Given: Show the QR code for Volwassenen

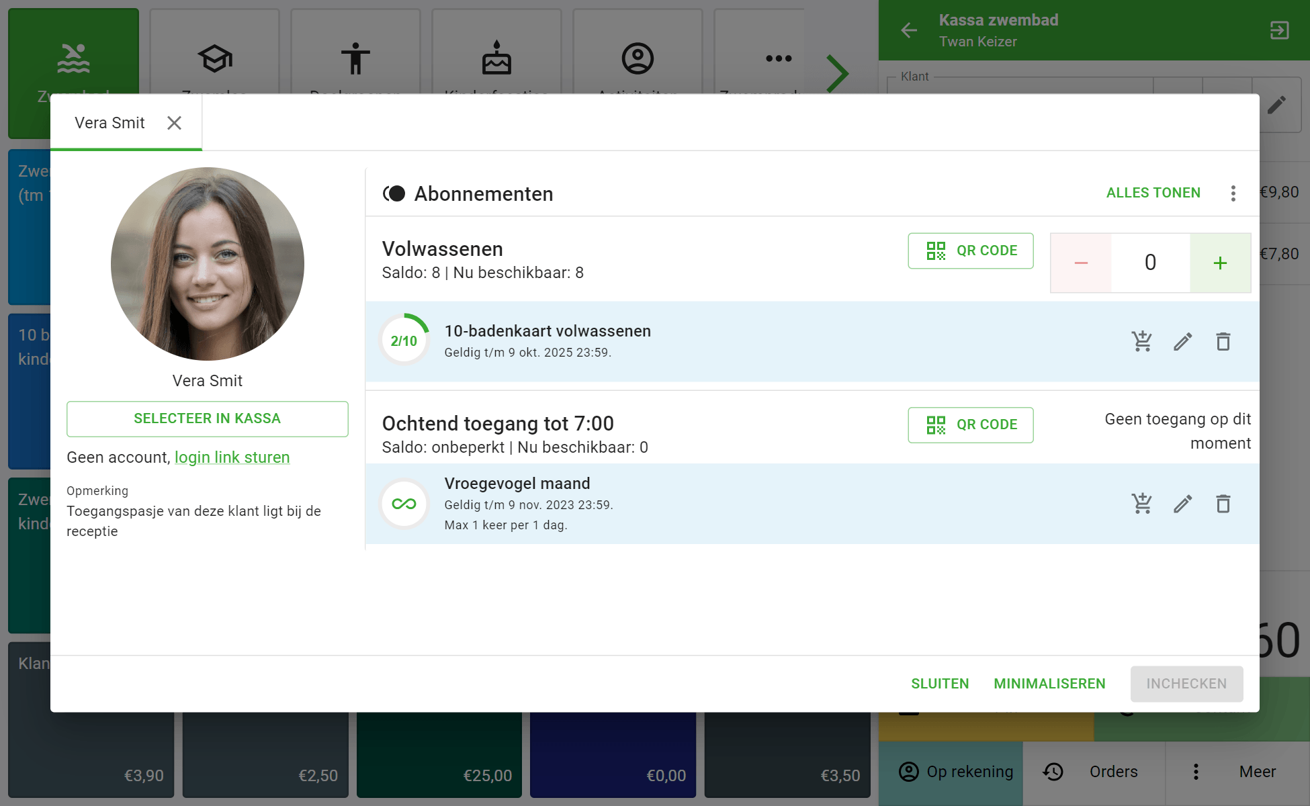Looking at the screenshot, I should pos(970,251).
